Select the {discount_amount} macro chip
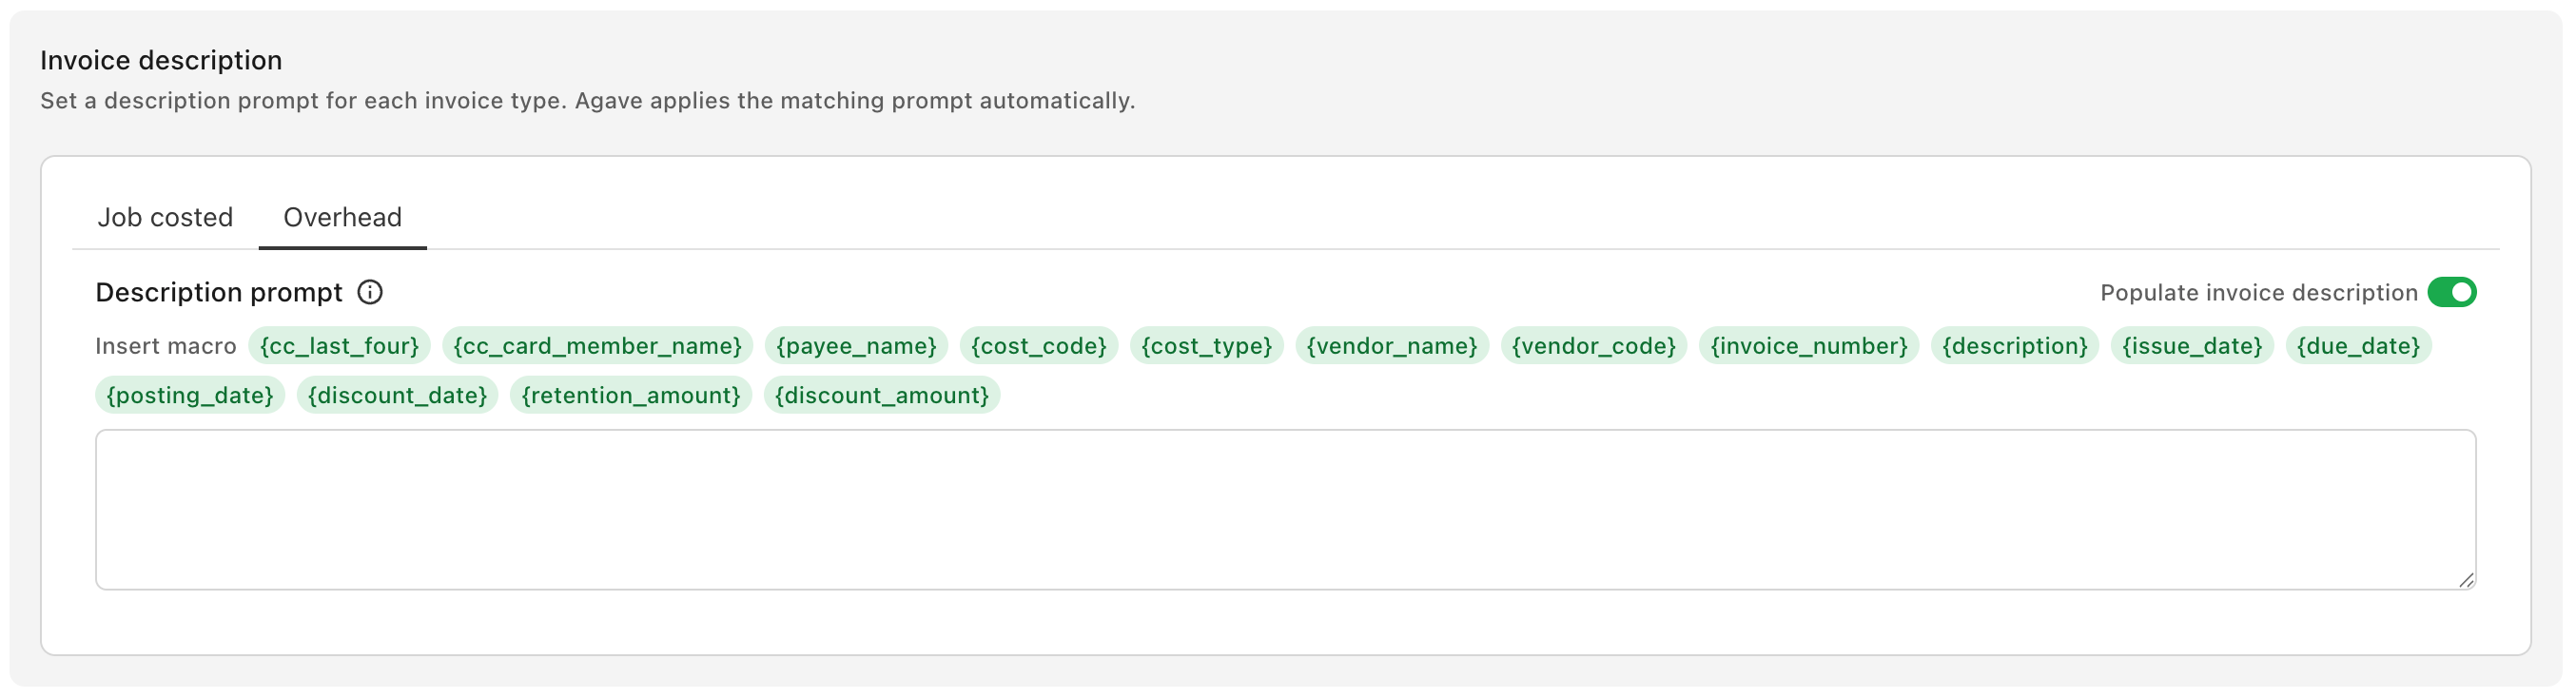 pos(881,395)
